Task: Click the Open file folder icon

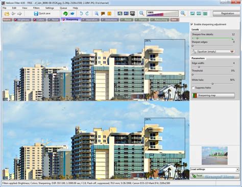Action: point(7,14)
